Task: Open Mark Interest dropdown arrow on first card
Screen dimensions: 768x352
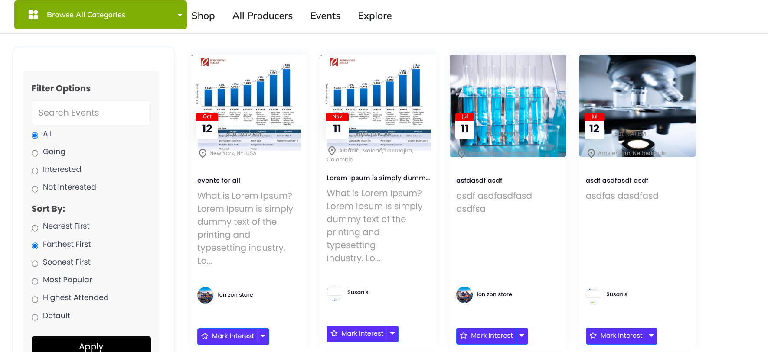Action: coord(263,336)
